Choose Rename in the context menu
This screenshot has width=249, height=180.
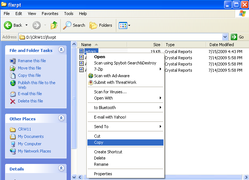[x=125, y=164]
